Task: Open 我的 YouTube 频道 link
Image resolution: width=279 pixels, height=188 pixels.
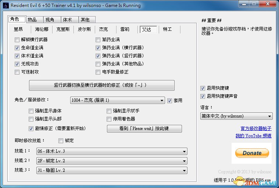Action: [x=253, y=136]
